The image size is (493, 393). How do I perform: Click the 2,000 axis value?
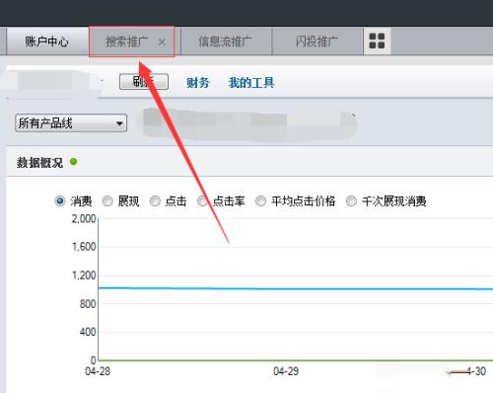[84, 218]
